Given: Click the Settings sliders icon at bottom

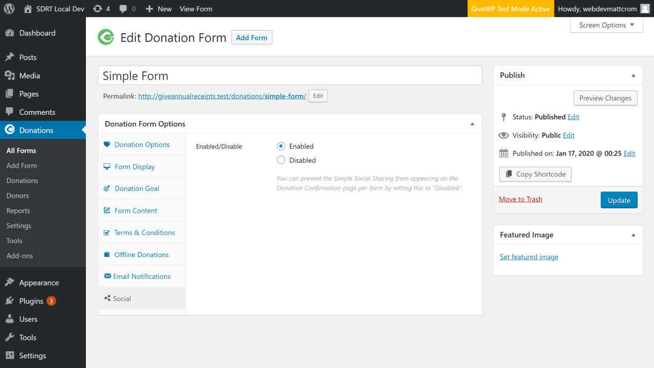Looking at the screenshot, I should click(10, 355).
